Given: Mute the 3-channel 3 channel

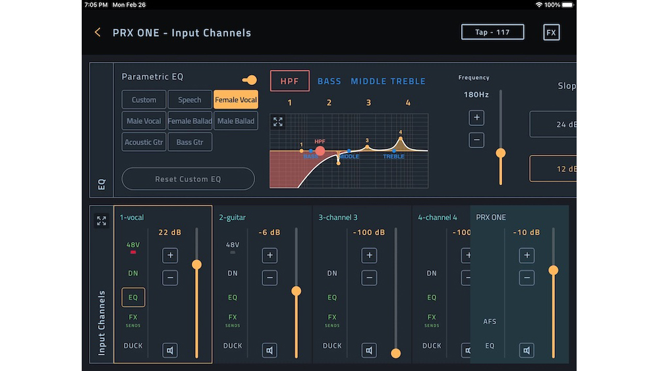Looking at the screenshot, I should 369,350.
